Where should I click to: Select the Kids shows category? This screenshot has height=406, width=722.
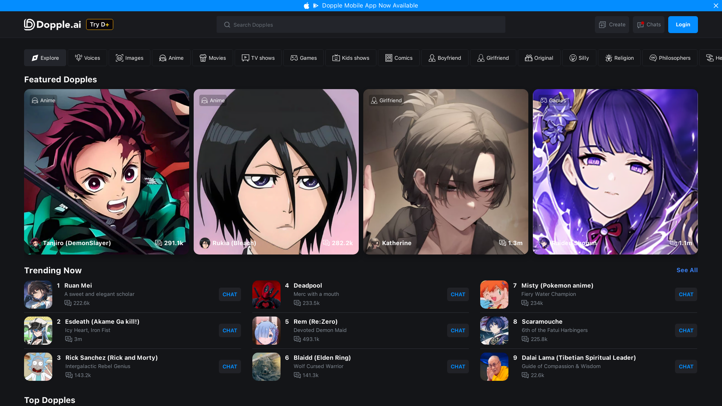(x=350, y=58)
